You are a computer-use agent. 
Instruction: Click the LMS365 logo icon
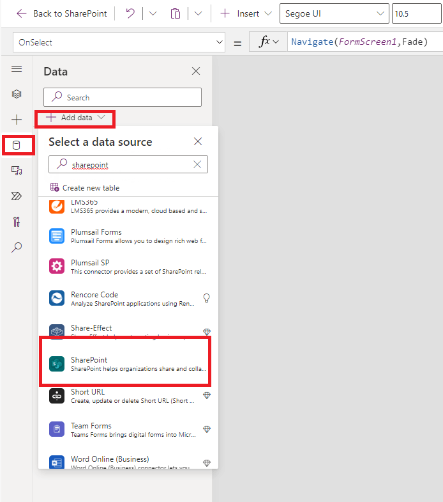[57, 207]
